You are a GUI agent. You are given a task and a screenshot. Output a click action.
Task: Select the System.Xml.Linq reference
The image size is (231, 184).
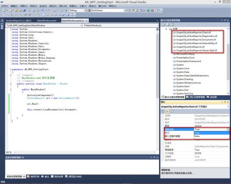(x=184, y=94)
